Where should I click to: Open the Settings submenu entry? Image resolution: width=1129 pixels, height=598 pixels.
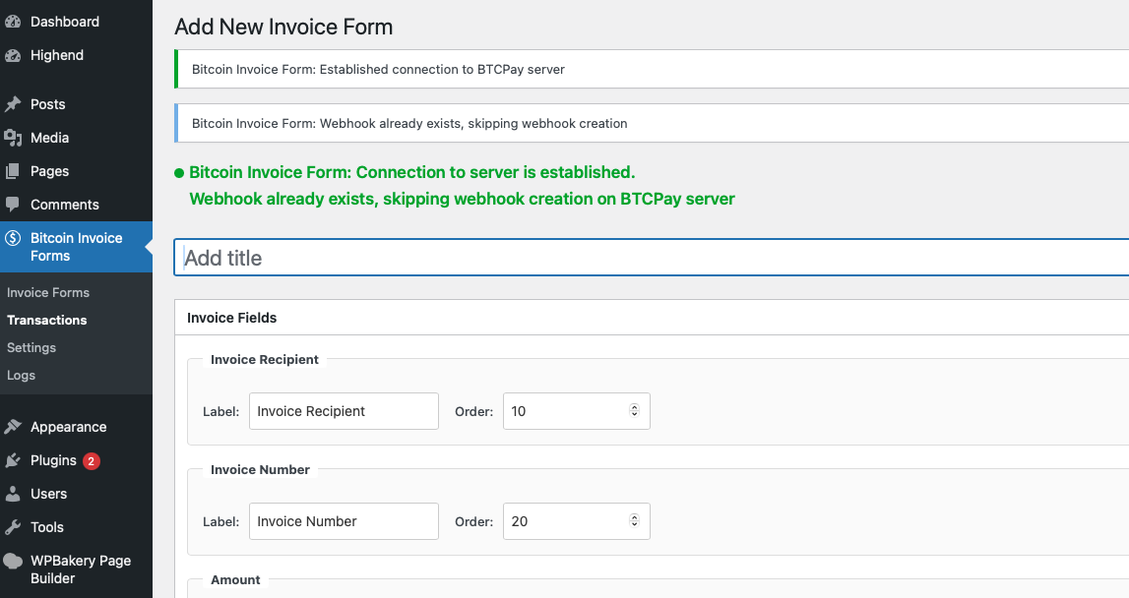[31, 347]
